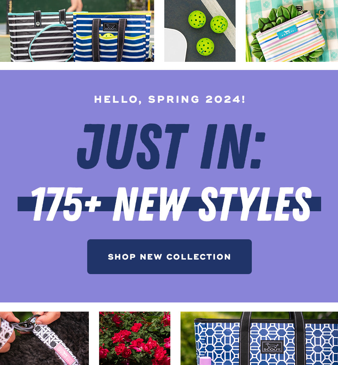This screenshot has width=338, height=365.
Task: Click the SCOUT logo on blue striped bag
Action: point(110,27)
